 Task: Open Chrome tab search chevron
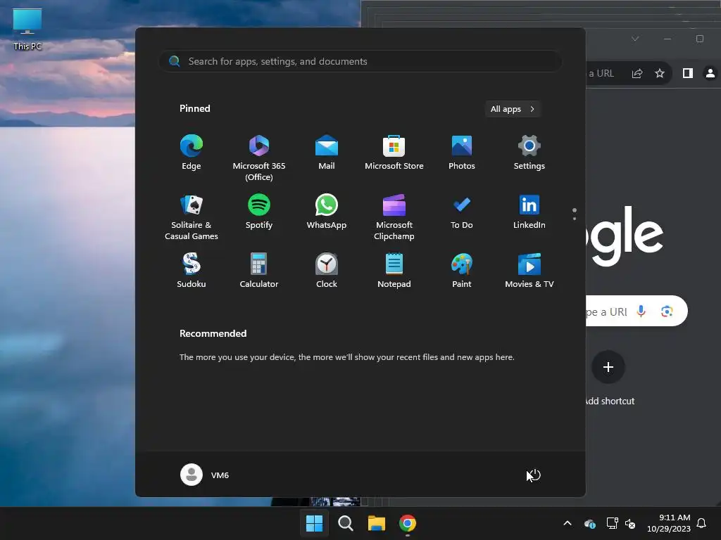tap(635, 39)
